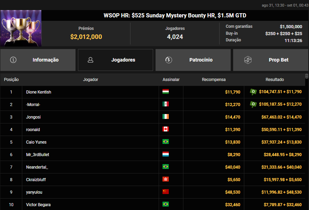Click the Hungary flag beside Dione Kentish

(x=166, y=91)
